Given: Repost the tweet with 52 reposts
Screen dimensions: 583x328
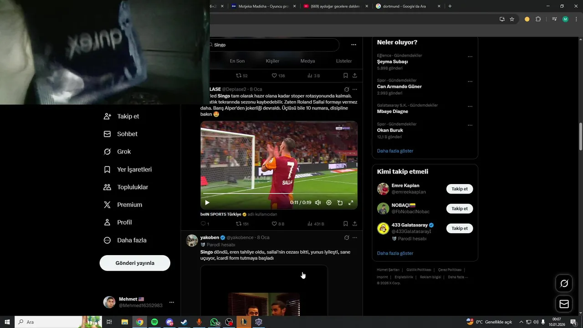Looking at the screenshot, I should pos(241,76).
